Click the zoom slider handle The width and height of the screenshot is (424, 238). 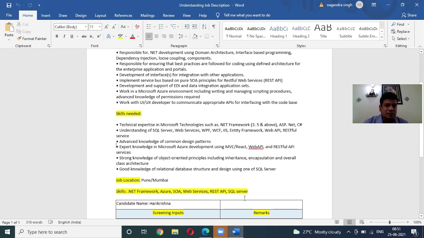(390, 222)
